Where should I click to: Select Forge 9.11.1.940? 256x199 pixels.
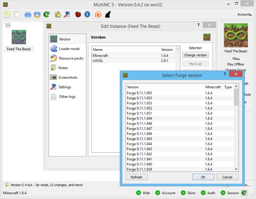[x=180, y=164]
